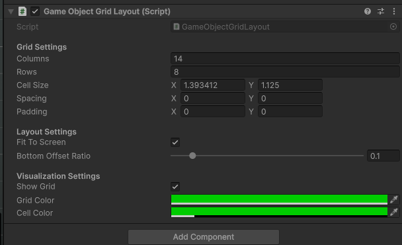Viewport: 402px width, 245px height.
Task: Pick Grid Color with the eyedropper icon
Action: point(394,199)
